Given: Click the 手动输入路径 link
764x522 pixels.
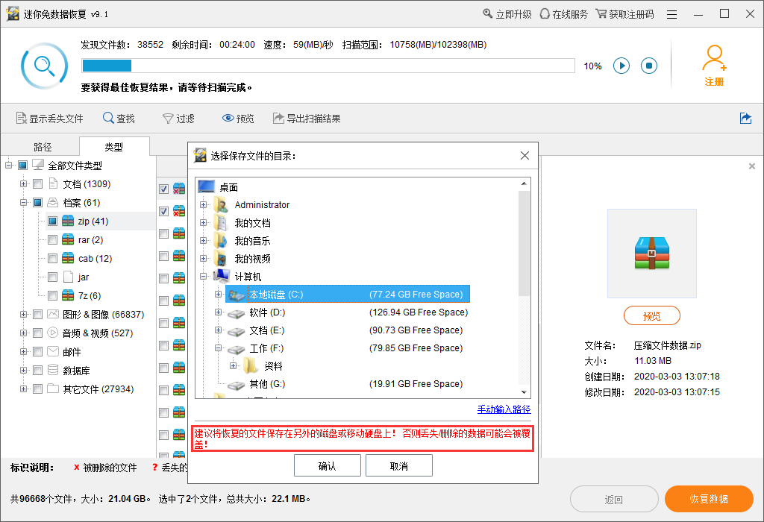Looking at the screenshot, I should coord(504,409).
